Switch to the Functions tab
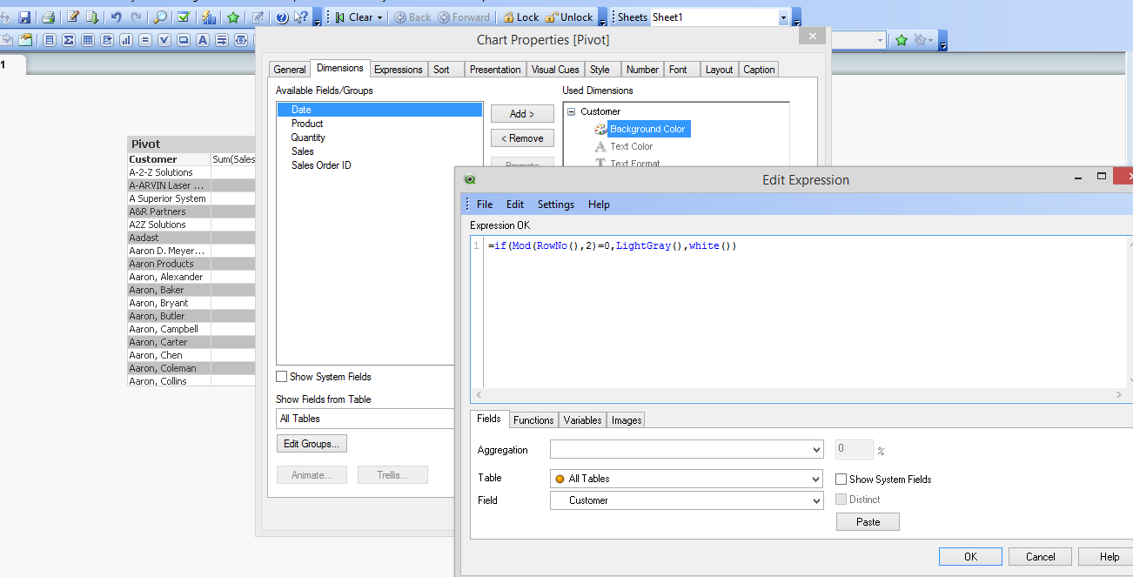 pyautogui.click(x=533, y=419)
